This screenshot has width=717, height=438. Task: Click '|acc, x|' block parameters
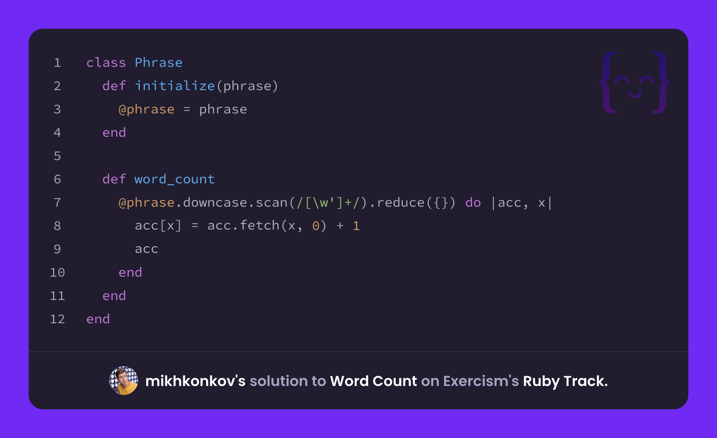tap(522, 203)
